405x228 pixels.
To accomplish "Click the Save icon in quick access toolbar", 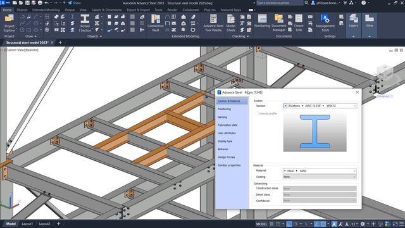I will 27,3.
